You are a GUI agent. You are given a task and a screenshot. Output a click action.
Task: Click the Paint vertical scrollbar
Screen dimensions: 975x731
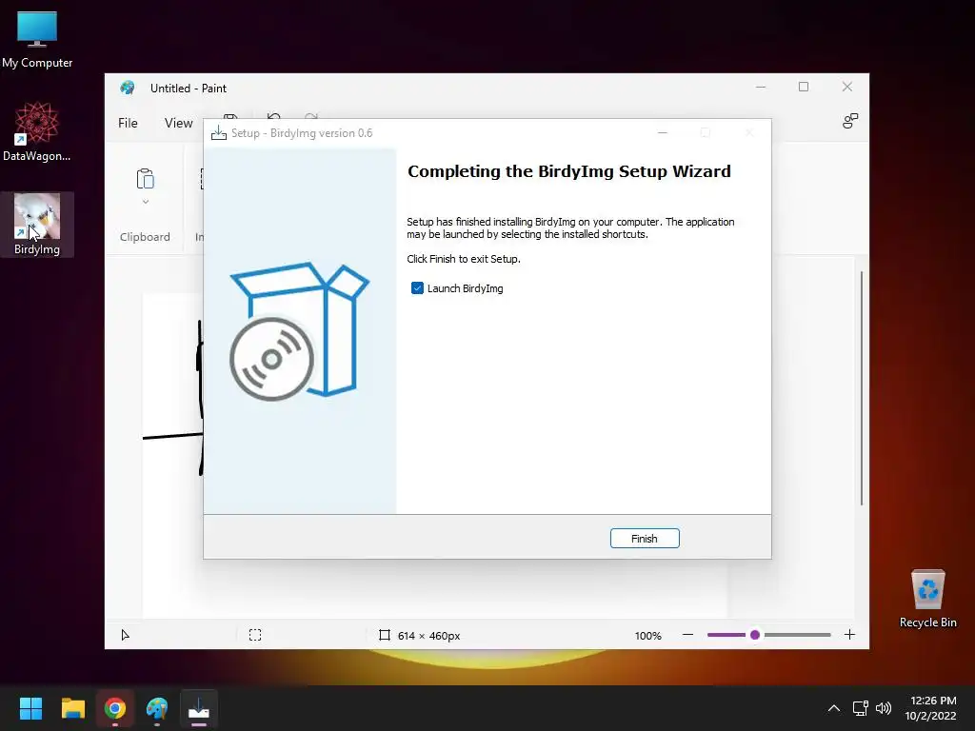coord(861,388)
